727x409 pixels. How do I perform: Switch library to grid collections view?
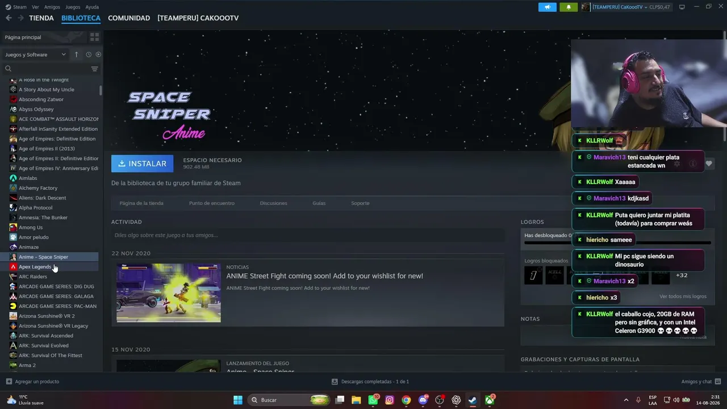(x=94, y=37)
